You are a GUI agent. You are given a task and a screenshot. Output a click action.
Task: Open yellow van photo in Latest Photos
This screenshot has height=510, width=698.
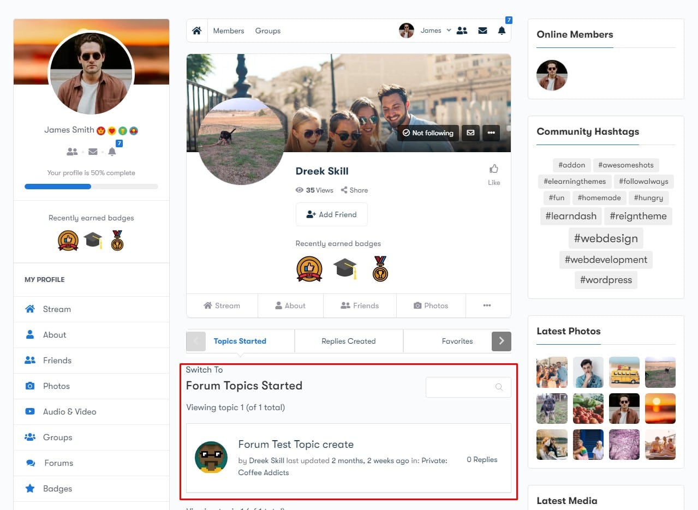624,372
